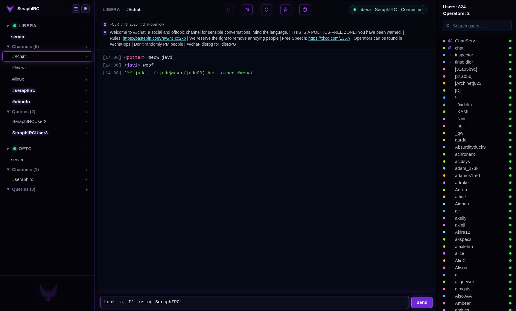This screenshot has width=516, height=311.
Task: Select ChanServ in the user list
Action: coord(477,41)
